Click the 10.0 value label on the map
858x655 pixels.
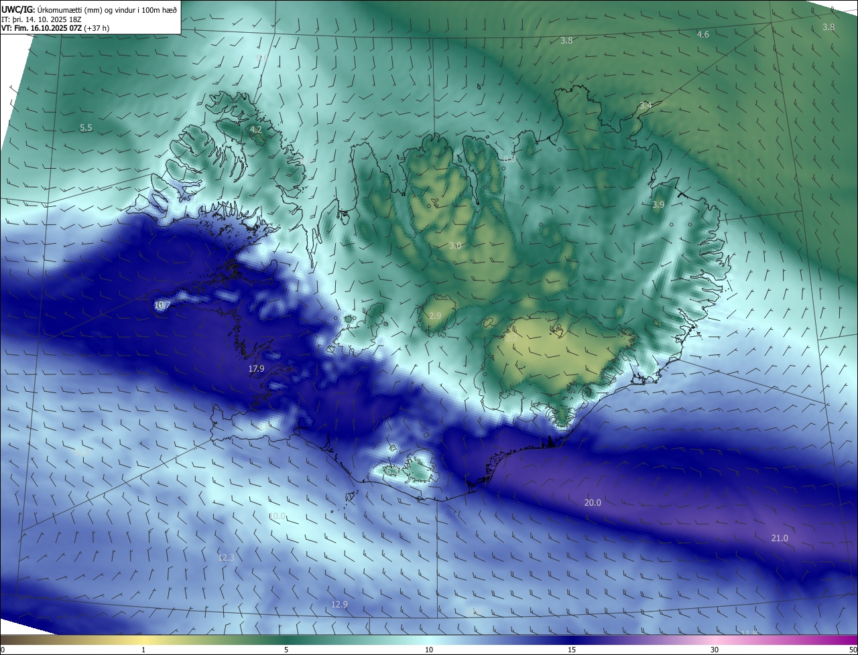[277, 516]
